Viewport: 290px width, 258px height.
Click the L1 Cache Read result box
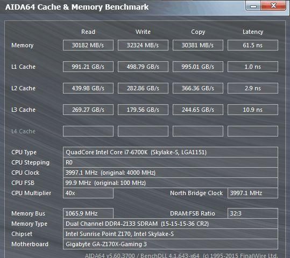click(x=88, y=67)
